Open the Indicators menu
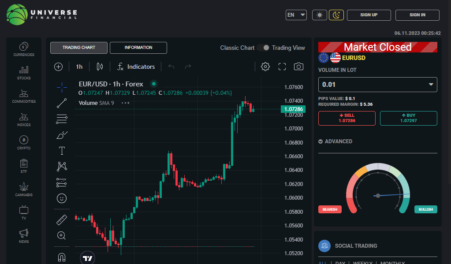This screenshot has width=451, height=264. click(x=136, y=67)
